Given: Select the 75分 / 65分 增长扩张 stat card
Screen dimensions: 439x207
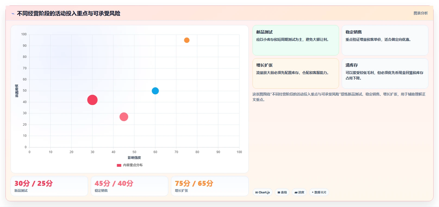Looking at the screenshot, I should pos(210,186).
